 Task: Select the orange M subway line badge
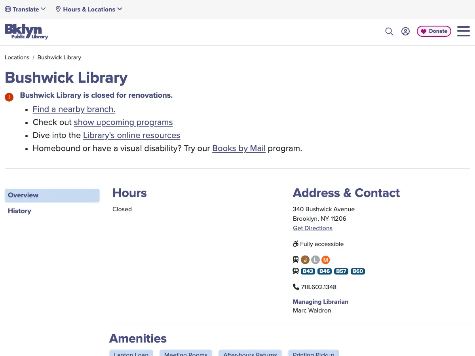325,260
